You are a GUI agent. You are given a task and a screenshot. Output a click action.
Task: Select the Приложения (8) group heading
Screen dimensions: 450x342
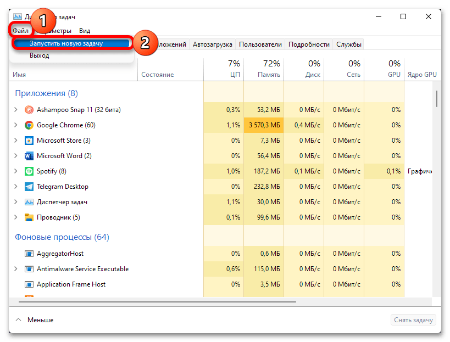46,93
